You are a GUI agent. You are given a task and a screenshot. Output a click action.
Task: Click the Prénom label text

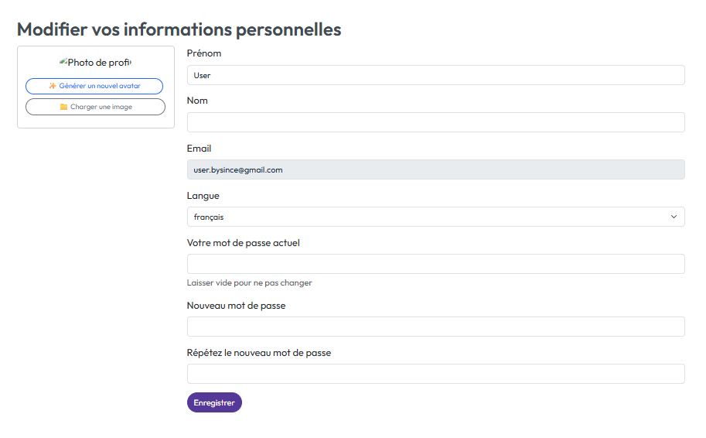click(x=204, y=53)
